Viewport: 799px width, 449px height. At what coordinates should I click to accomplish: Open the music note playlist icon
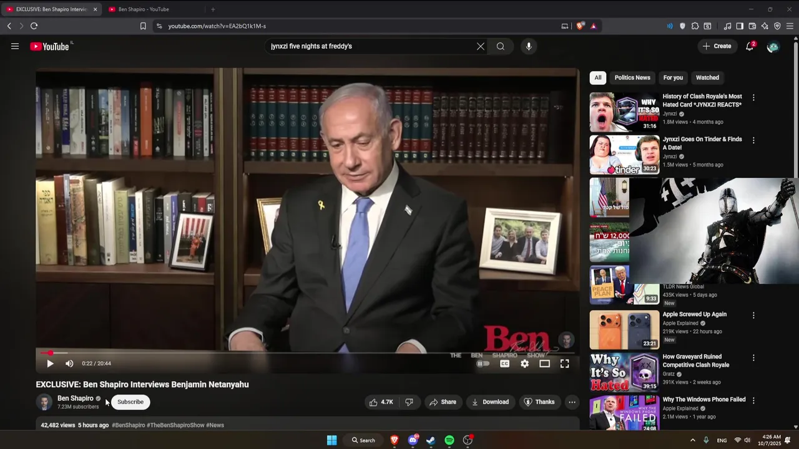[727, 26]
